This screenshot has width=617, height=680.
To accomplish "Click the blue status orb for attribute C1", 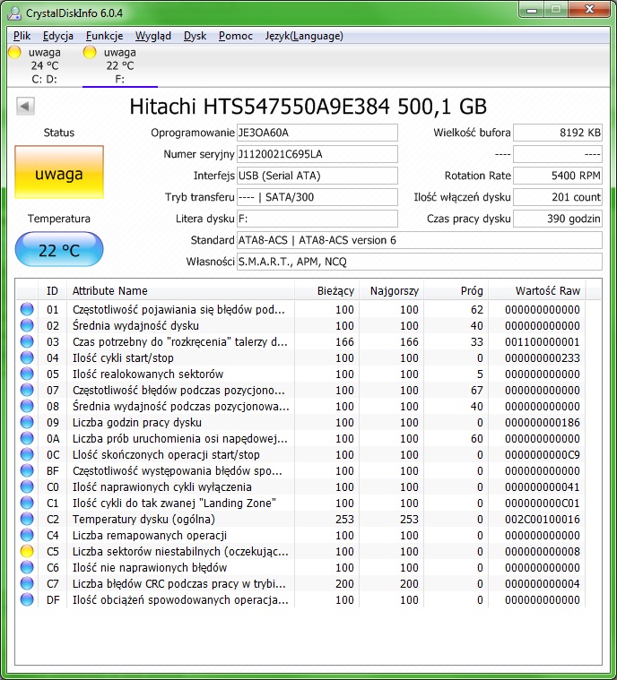I will [27, 503].
